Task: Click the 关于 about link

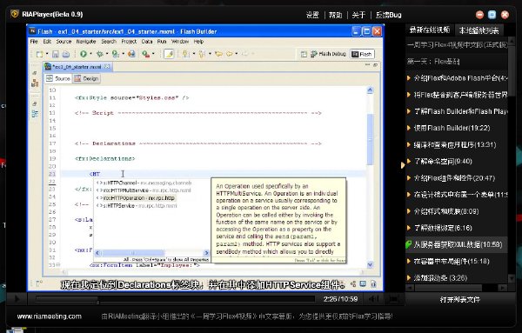Action: [358, 15]
